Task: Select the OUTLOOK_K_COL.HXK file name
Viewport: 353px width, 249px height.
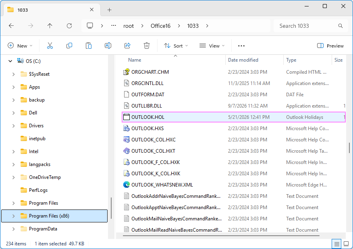Action: [x=156, y=174]
